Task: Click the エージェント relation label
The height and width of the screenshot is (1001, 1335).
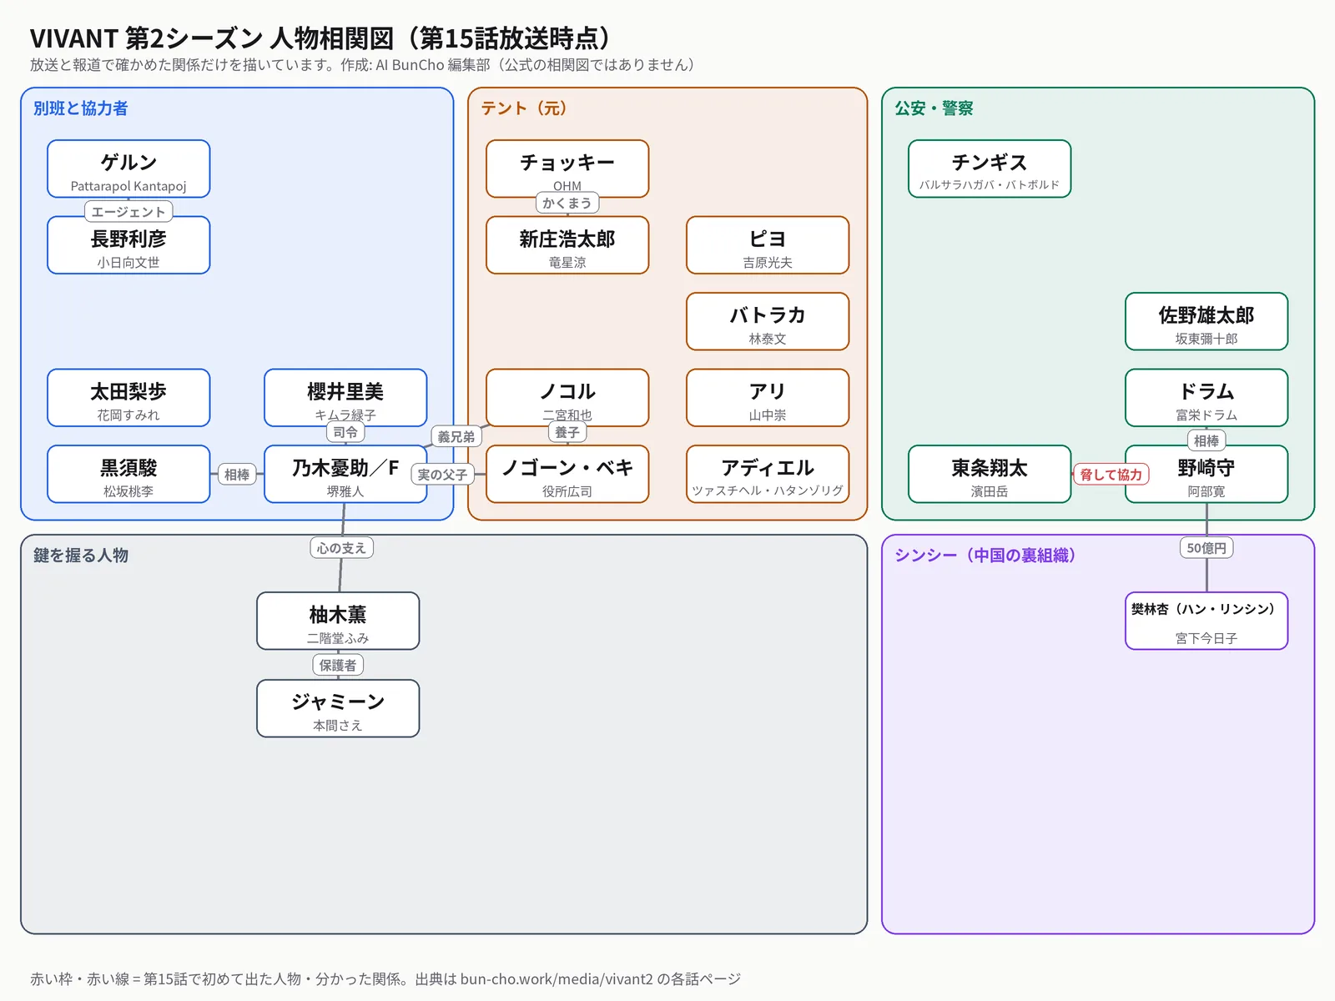Action: click(128, 212)
